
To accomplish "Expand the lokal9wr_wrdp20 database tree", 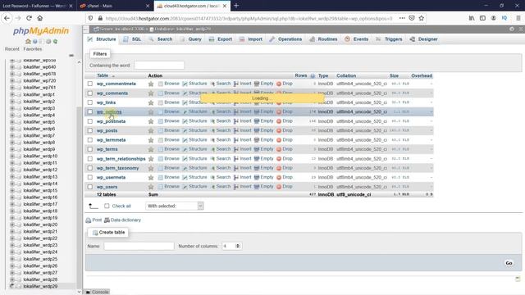I will pos(12,225).
